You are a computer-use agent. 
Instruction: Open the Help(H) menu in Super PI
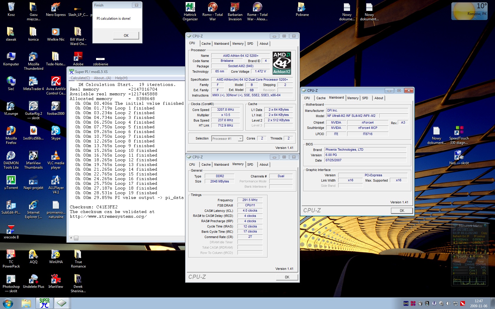[x=121, y=78]
